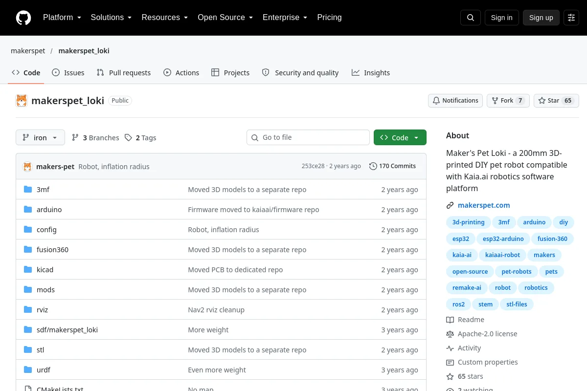Click the license scale icon
The height and width of the screenshot is (391, 587).
450,334
